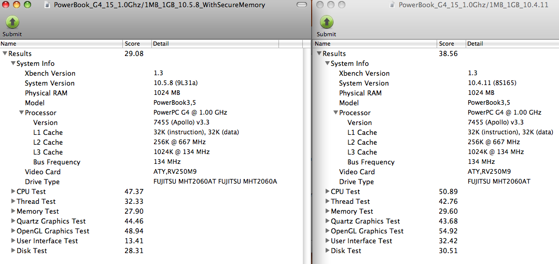Collapse the Results row in the 10.5.8 window
Image resolution: width=559 pixels, height=264 pixels.
pos(5,54)
